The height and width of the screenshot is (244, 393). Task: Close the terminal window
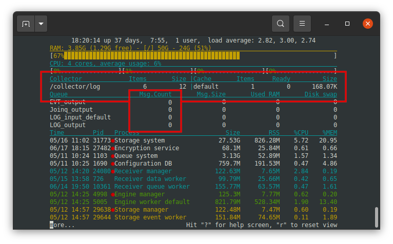[x=368, y=24]
